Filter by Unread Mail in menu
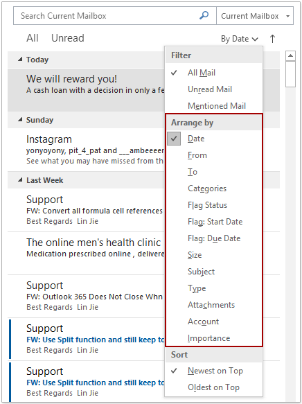 coord(214,89)
